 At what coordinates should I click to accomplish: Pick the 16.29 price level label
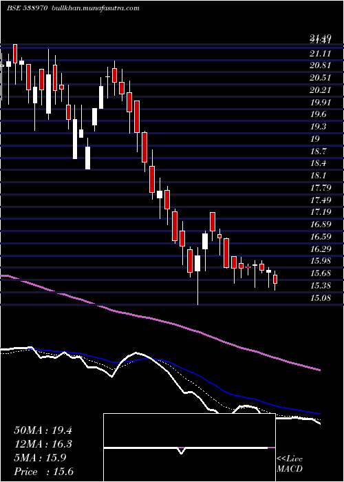click(x=320, y=249)
